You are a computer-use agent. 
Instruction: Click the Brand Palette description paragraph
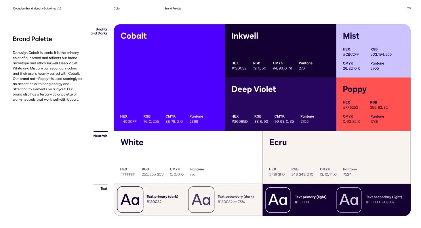click(x=47, y=76)
